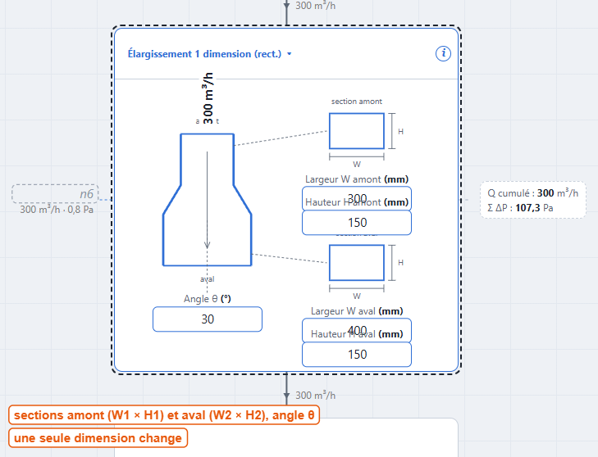This screenshot has width=598, height=457.
Task: Click the '300 m³/h · 0,8 Pa' label
Action: [57, 210]
